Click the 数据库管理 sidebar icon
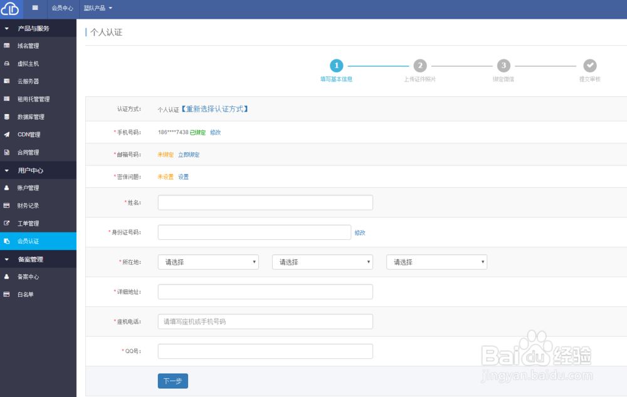The height and width of the screenshot is (397, 627). 7,116
